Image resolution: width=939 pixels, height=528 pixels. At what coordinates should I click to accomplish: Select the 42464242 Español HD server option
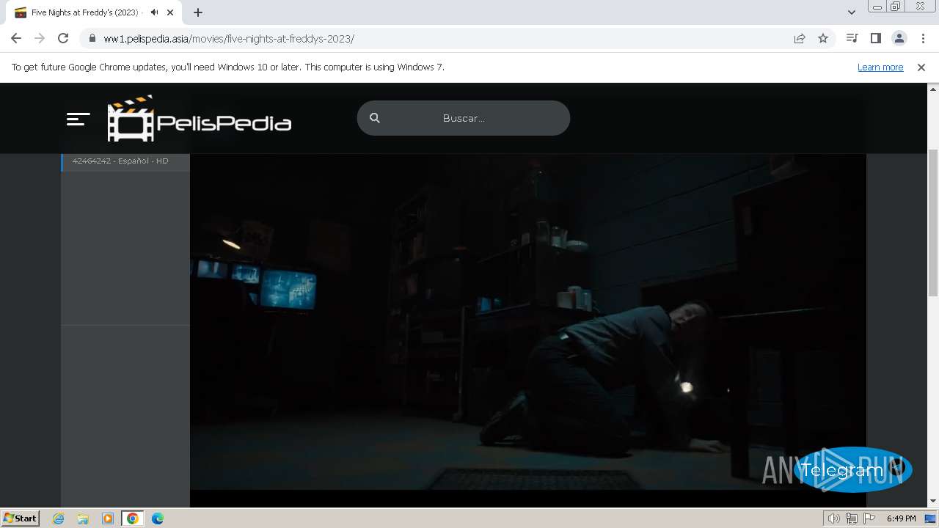(x=125, y=161)
